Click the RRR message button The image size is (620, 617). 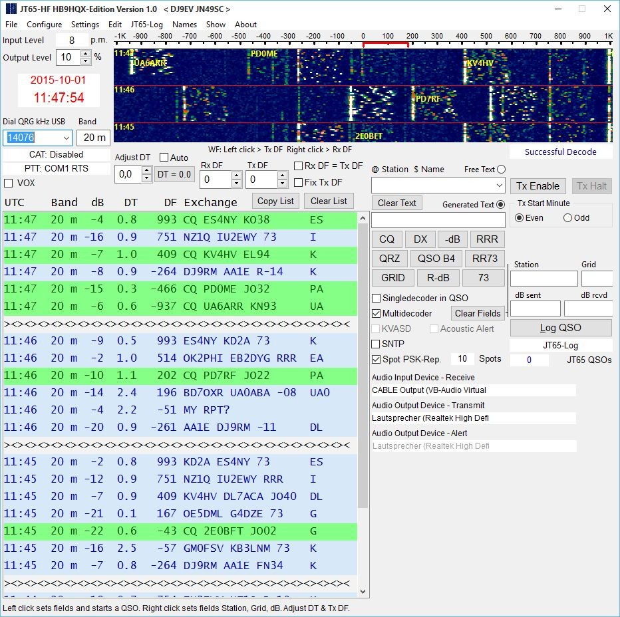[487, 239]
